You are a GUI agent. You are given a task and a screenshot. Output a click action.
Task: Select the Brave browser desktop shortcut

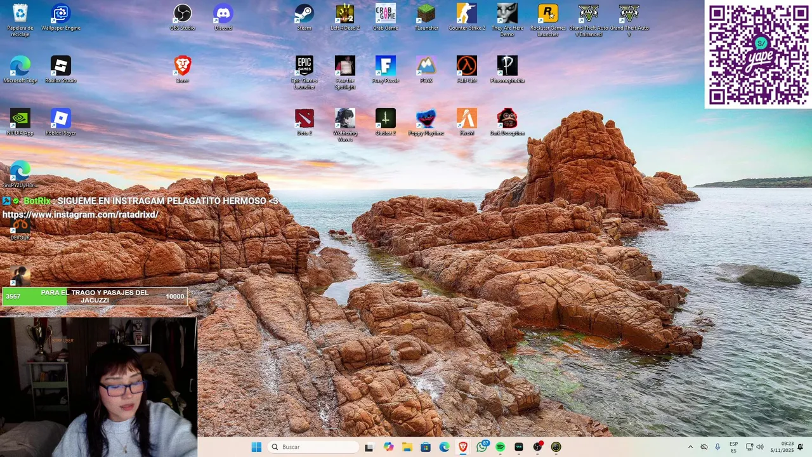click(x=183, y=70)
